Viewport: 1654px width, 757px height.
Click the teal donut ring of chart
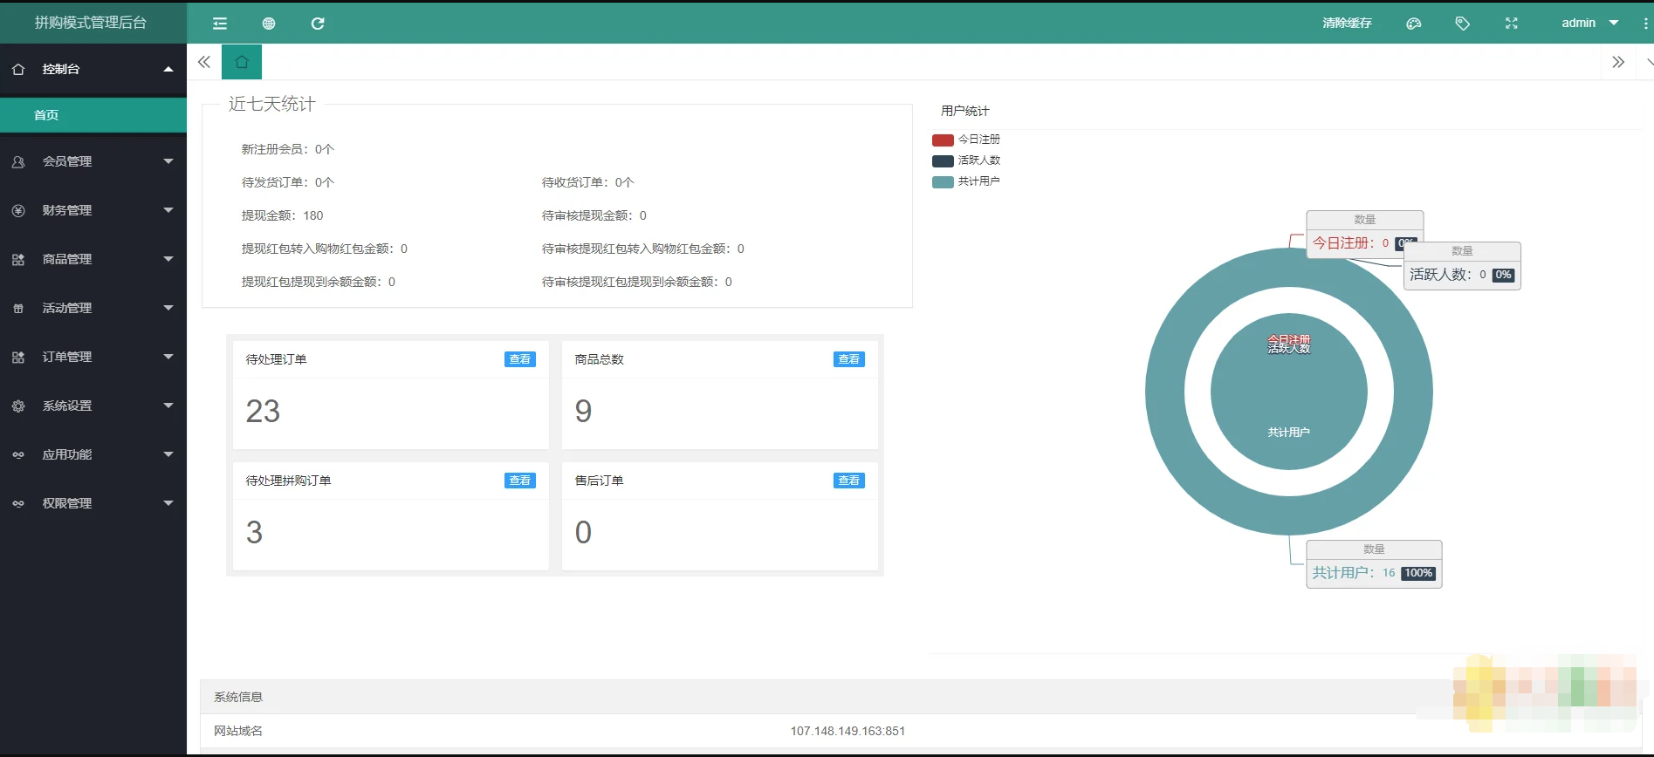[x=1165, y=392]
